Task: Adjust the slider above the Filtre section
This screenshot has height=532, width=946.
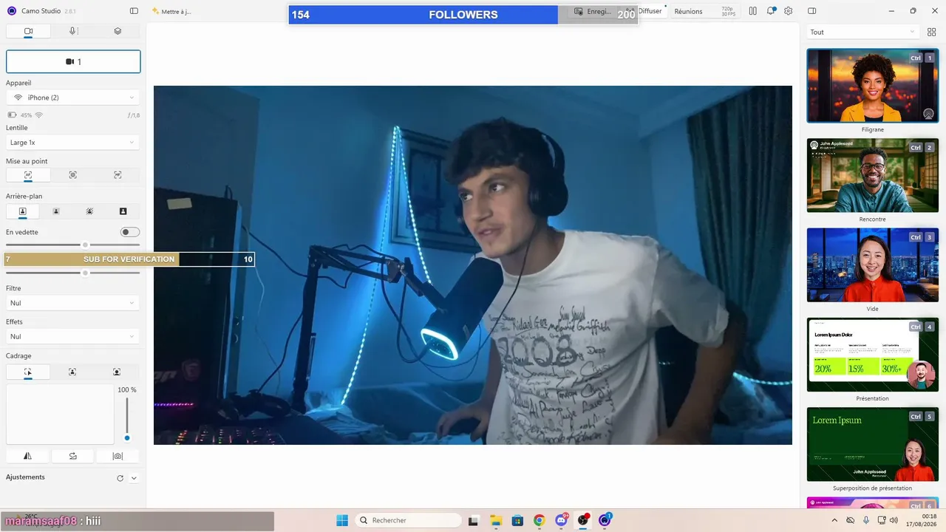Action: point(73,273)
